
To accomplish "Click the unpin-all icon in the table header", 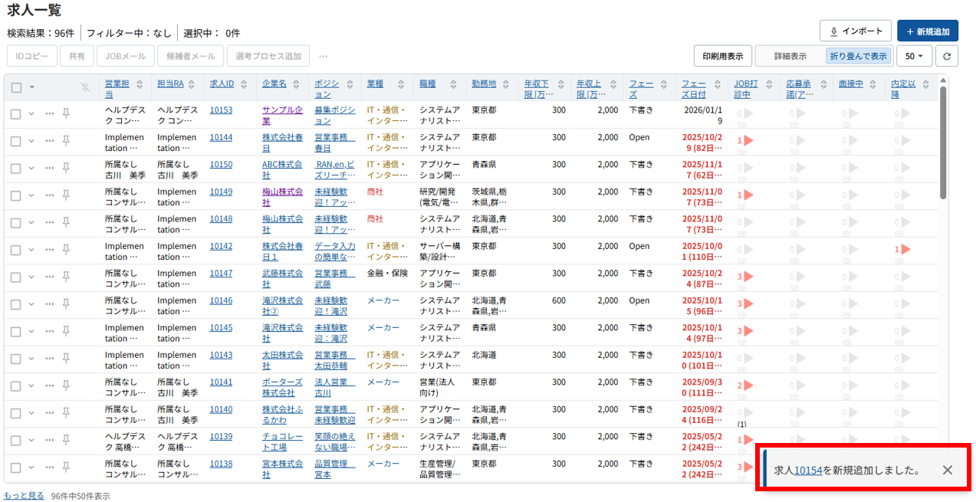I will pos(86,87).
